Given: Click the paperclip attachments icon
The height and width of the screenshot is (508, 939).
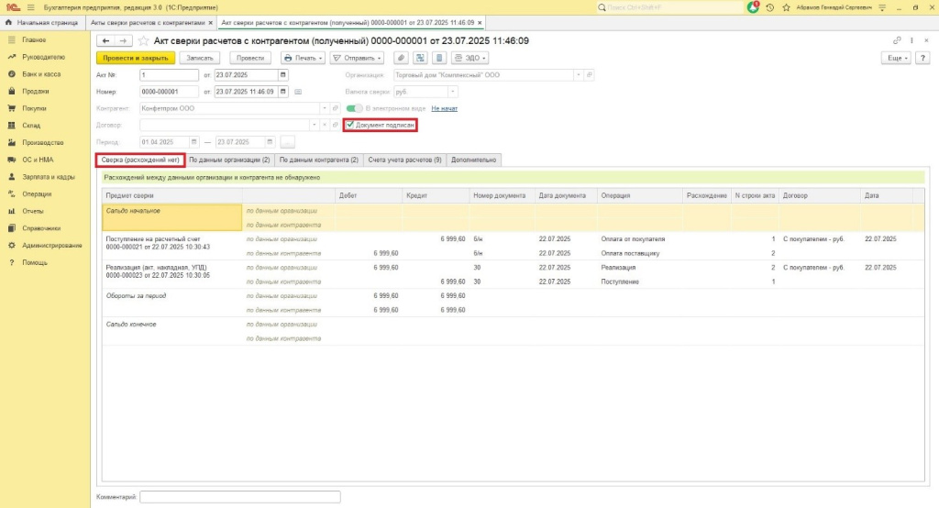Looking at the screenshot, I should point(400,58).
